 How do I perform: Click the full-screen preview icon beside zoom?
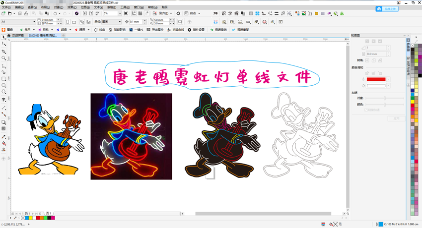[126, 13]
